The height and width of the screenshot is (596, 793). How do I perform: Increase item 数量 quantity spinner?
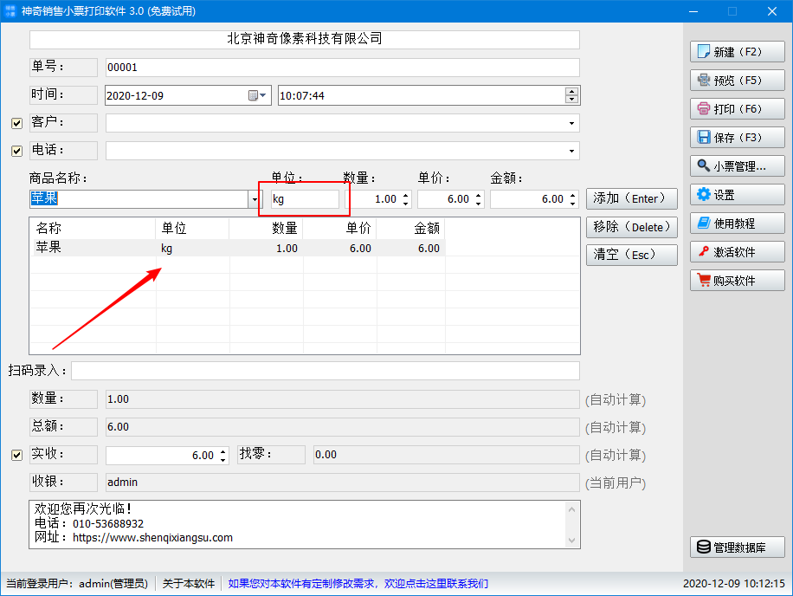click(x=406, y=195)
